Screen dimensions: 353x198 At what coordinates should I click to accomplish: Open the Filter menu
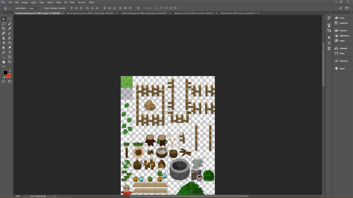click(59, 2)
